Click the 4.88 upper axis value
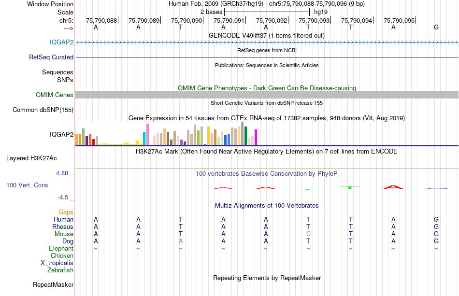This screenshot has width=459, height=296. [62, 173]
